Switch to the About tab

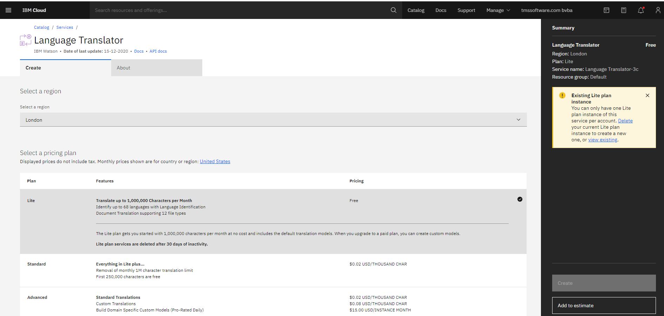pos(157,68)
